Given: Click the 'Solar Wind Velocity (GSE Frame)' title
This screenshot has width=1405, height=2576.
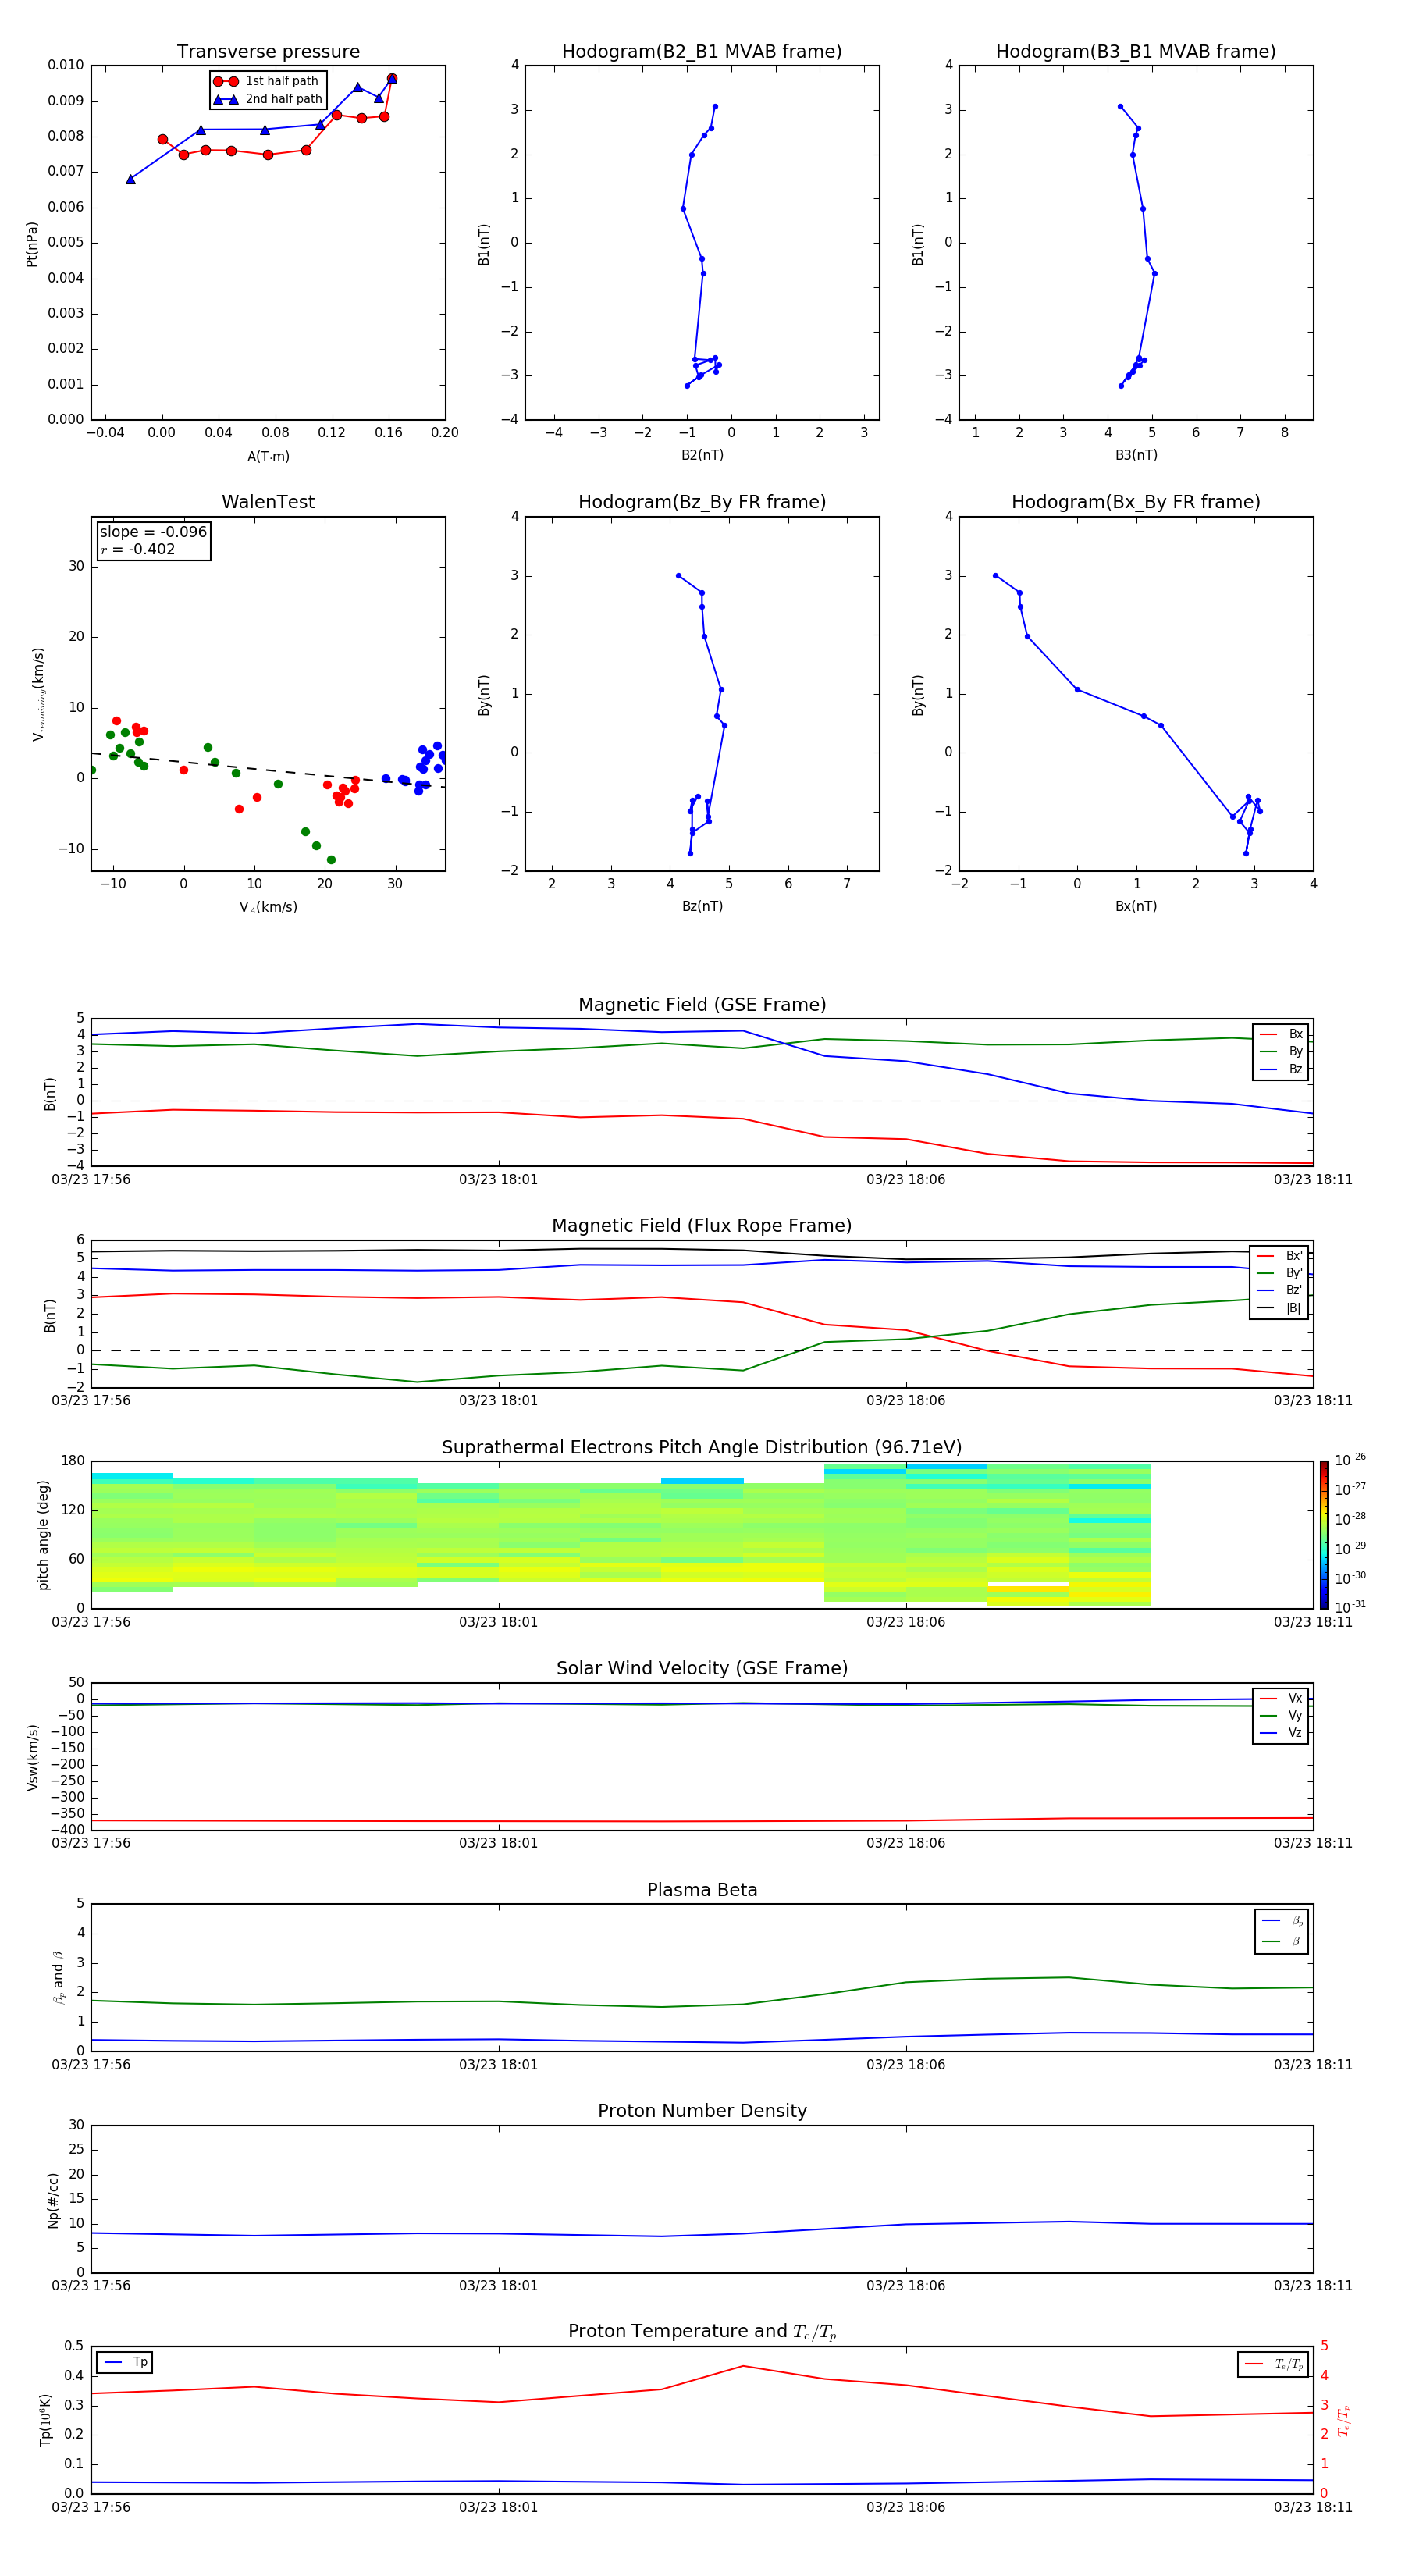Looking at the screenshot, I should click(702, 1668).
